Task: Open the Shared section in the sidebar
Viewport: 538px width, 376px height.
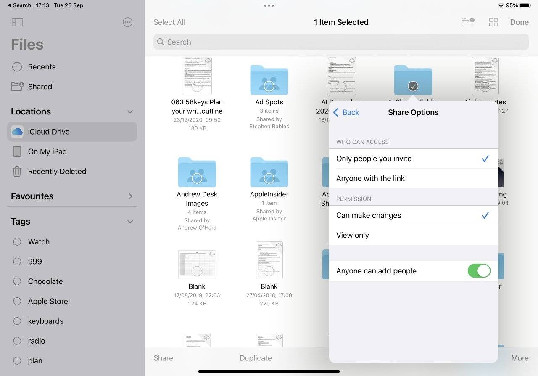Action: point(41,87)
